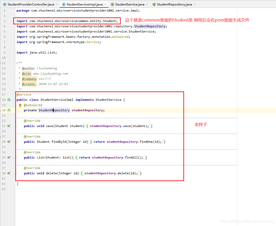Open the StudentService.java tab
Image resolution: width=276 pixels, height=226 pixels.
(130, 4)
